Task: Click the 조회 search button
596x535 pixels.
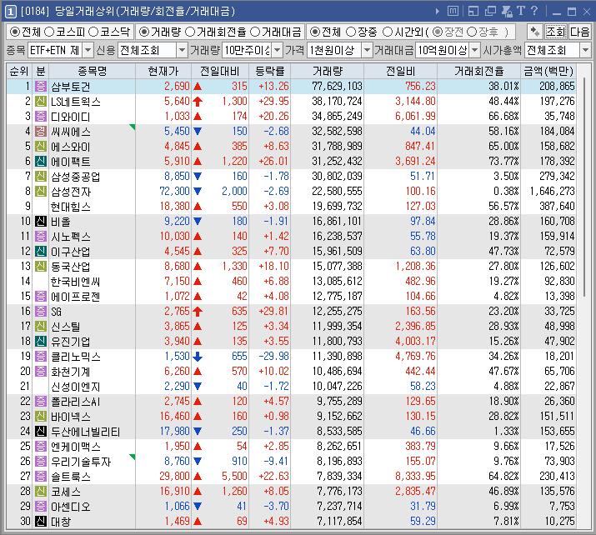Action: pyautogui.click(x=556, y=32)
